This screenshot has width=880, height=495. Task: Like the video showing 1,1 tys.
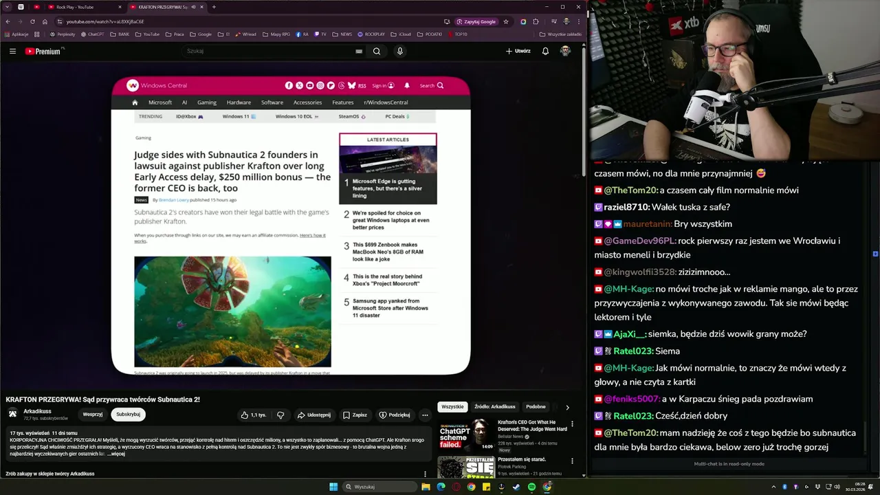click(x=254, y=415)
